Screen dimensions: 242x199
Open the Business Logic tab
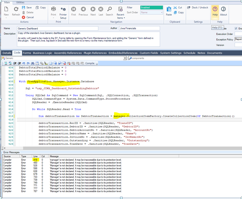click(42, 53)
